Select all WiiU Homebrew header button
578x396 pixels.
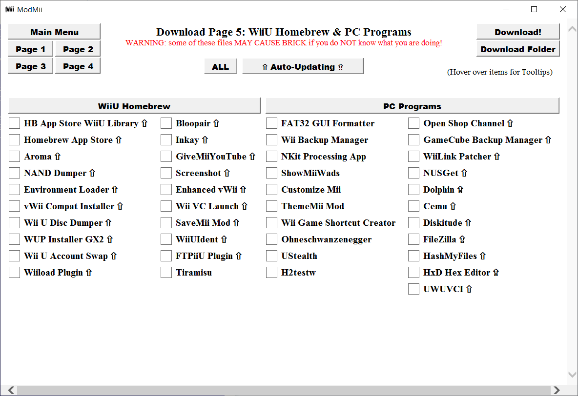134,106
